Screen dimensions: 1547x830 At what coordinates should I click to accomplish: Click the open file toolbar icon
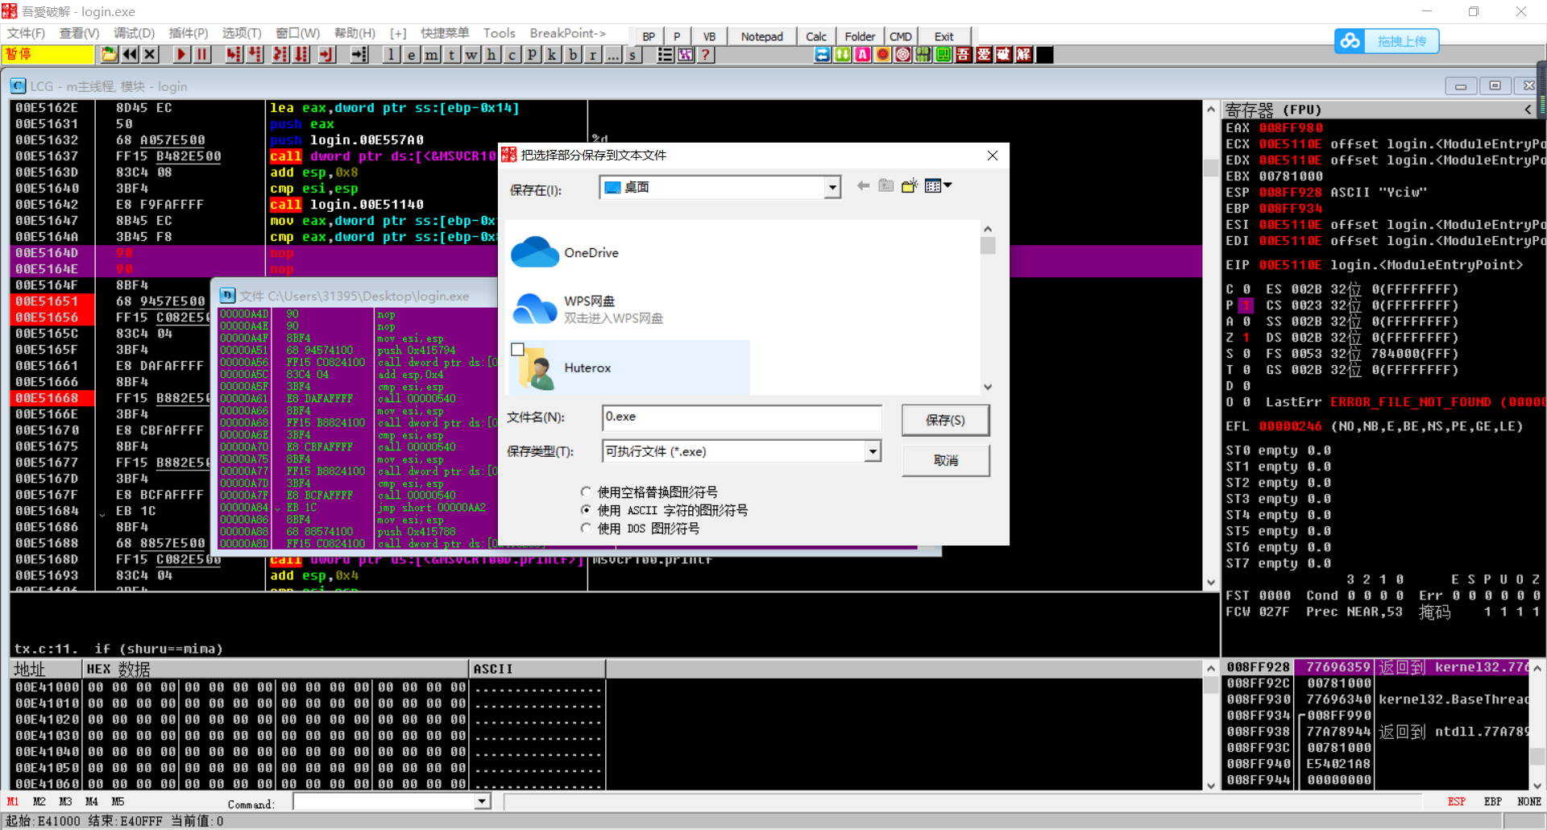click(x=110, y=55)
